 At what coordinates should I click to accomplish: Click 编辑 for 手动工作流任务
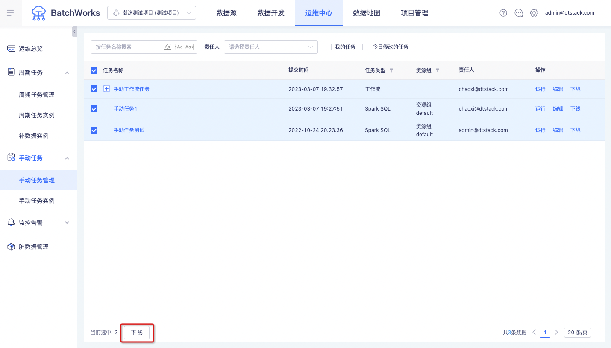(x=558, y=89)
